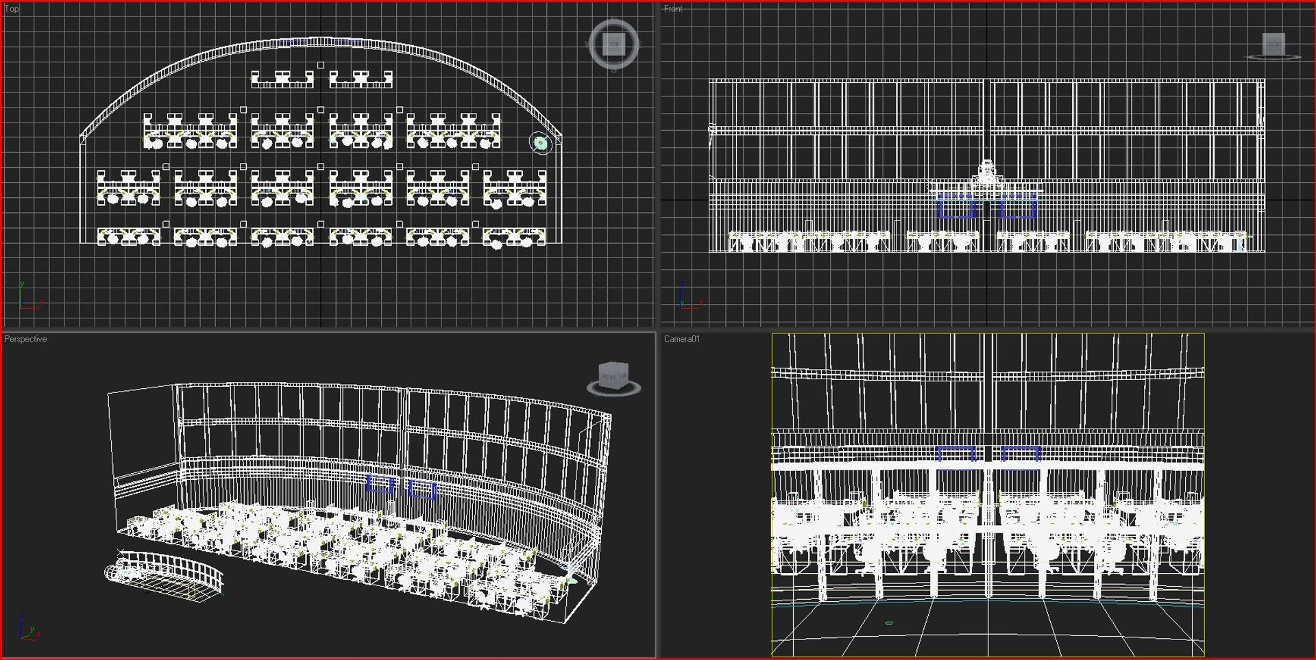Click the Camera01 viewport label
1316x660 pixels.
tap(682, 339)
